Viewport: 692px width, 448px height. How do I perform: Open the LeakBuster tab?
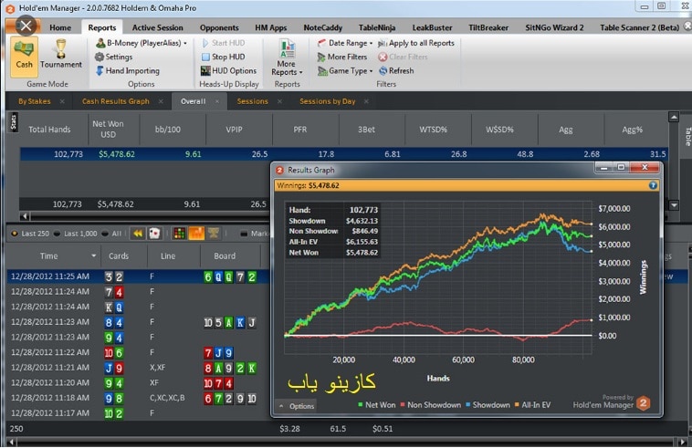coord(432,27)
